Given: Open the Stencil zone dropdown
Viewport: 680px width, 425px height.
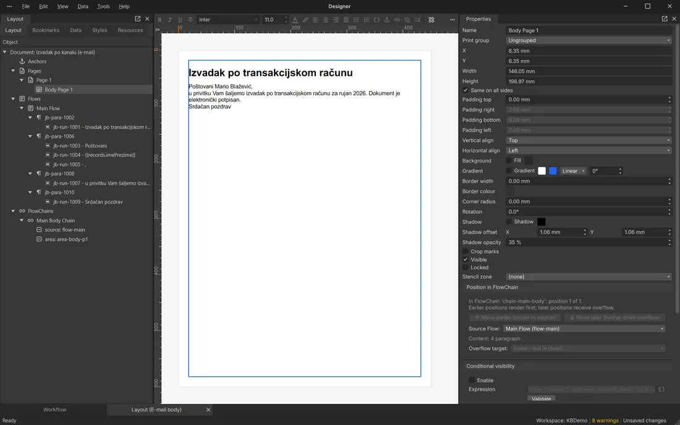Looking at the screenshot, I should coord(589,276).
